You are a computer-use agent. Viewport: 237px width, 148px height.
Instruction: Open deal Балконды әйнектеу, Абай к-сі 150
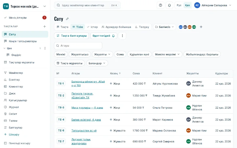coord(88,83)
